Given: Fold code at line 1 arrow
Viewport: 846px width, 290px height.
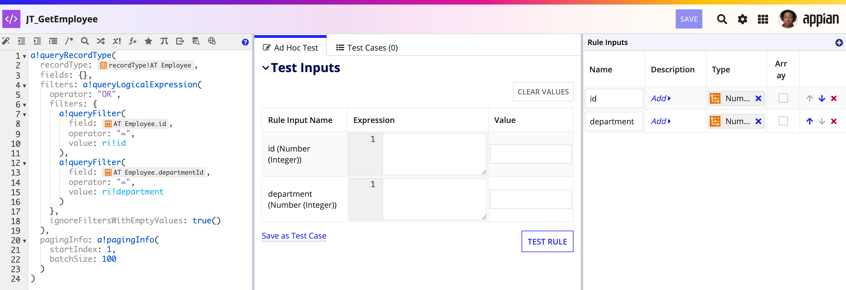Looking at the screenshot, I should pos(24,56).
